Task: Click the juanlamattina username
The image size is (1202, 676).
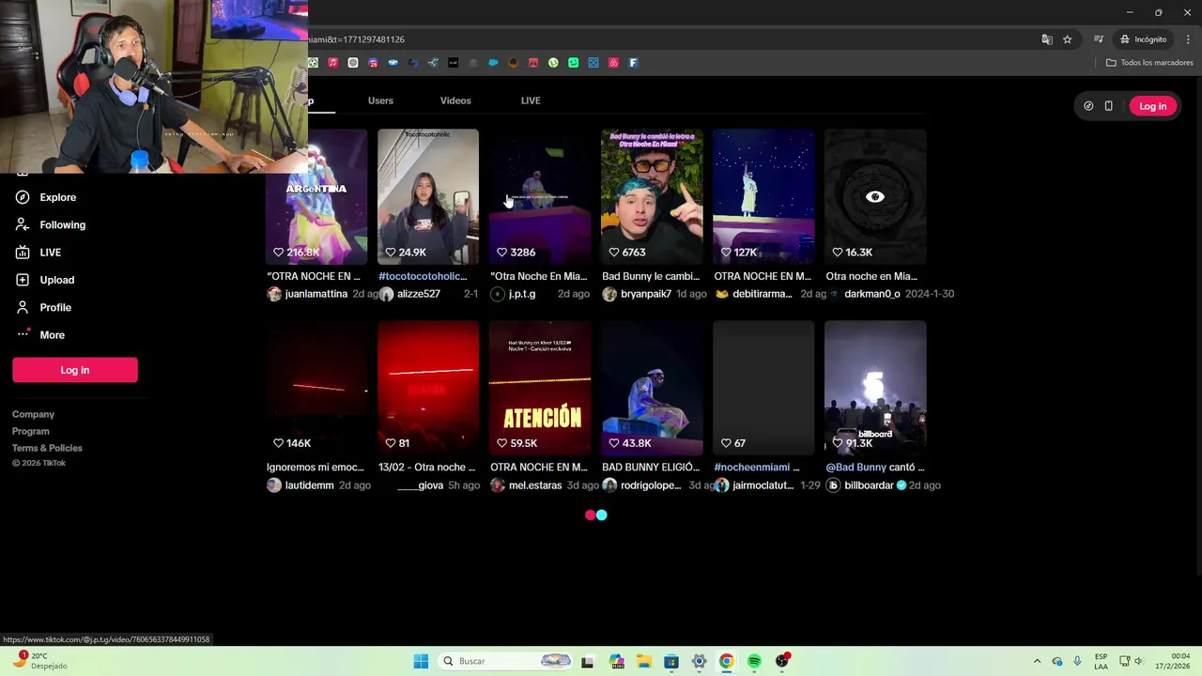Action: click(316, 294)
